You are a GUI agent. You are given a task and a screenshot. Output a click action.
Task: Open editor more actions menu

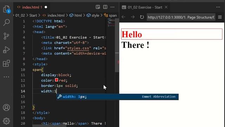coord(112,7)
